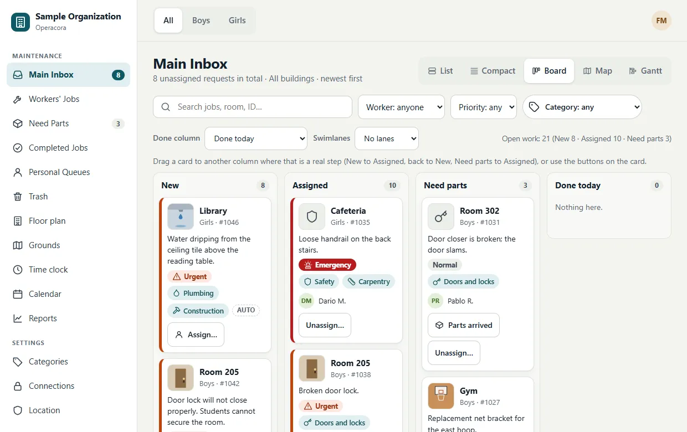Image resolution: width=687 pixels, height=432 pixels.
Task: Open the Grounds map item
Action: click(x=68, y=245)
